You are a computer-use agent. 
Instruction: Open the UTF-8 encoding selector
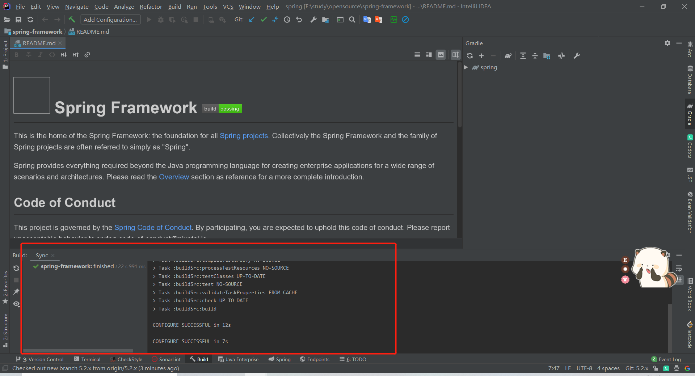tap(584, 368)
